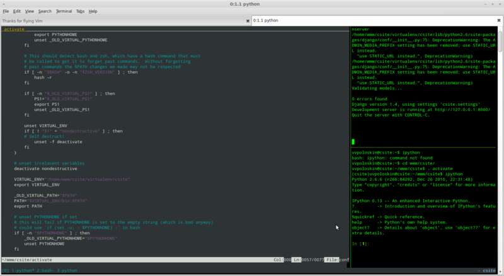Click the 'csite' label in tmux status bar
504x276 pixels.
point(489,270)
